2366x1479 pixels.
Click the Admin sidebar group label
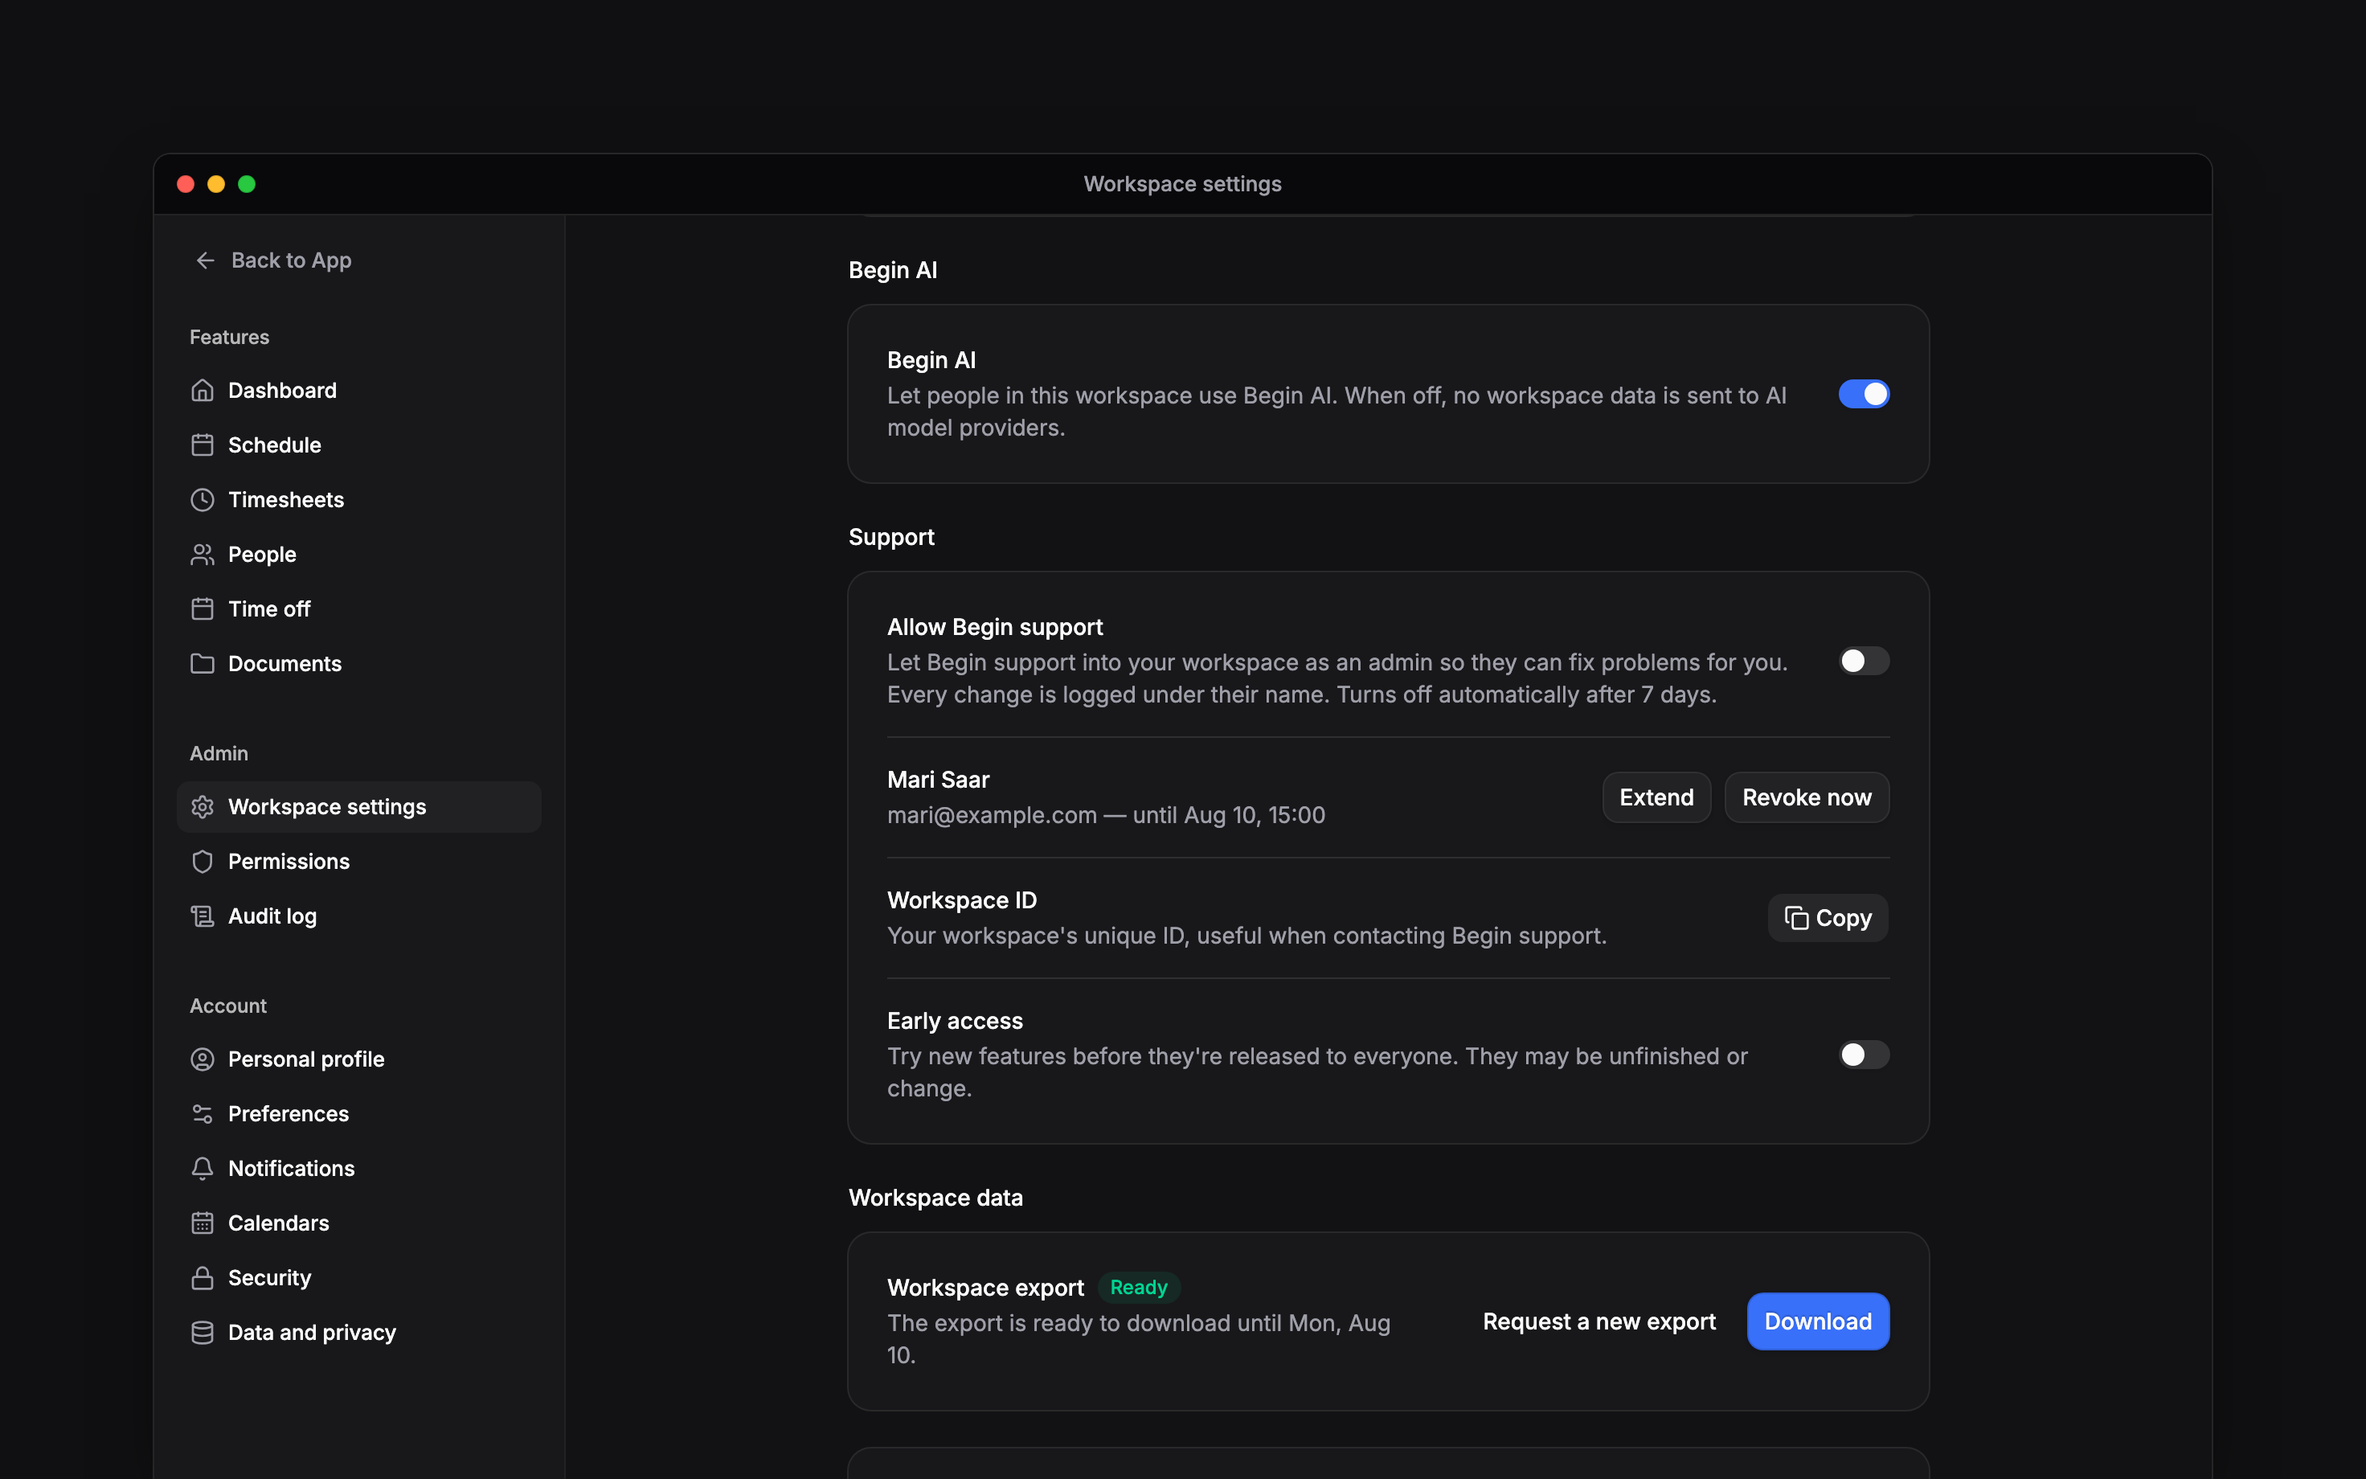(219, 753)
